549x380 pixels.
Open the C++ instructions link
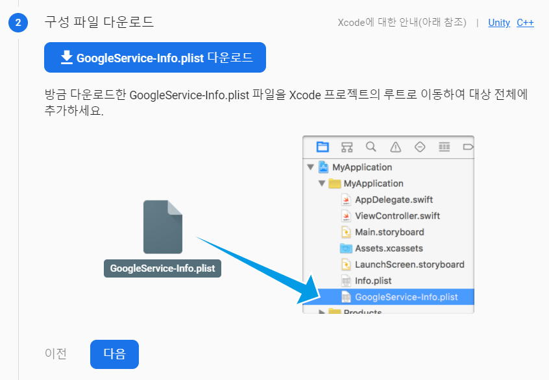(525, 23)
